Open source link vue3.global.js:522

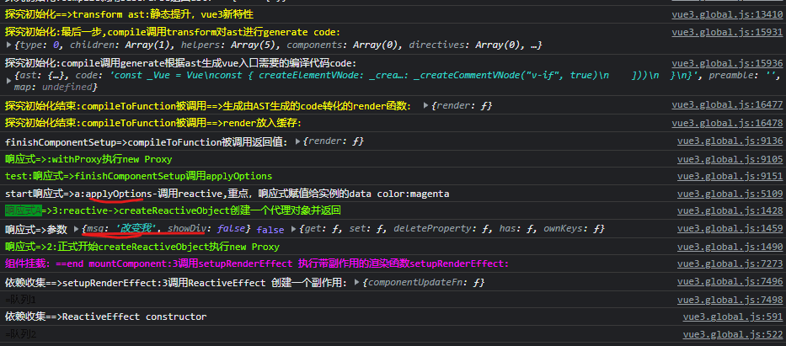[x=732, y=334]
